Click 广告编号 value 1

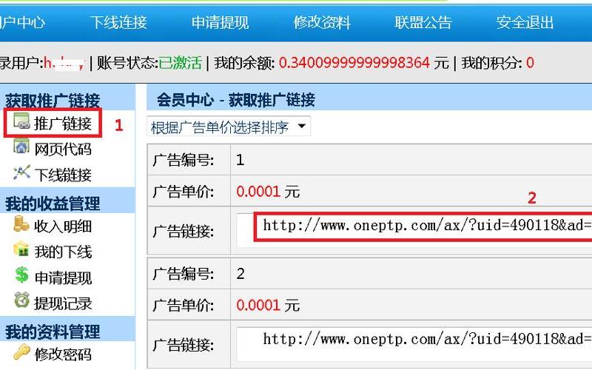click(240, 160)
